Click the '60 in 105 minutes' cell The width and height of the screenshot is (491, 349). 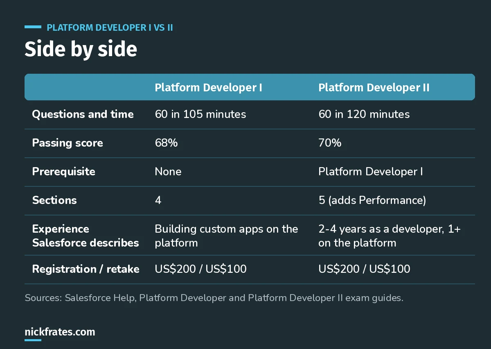[x=200, y=114]
